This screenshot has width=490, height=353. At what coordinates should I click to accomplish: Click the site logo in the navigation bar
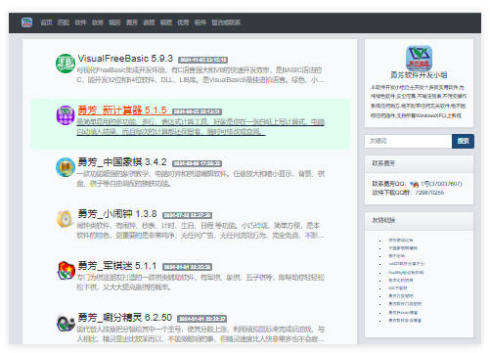26,22
